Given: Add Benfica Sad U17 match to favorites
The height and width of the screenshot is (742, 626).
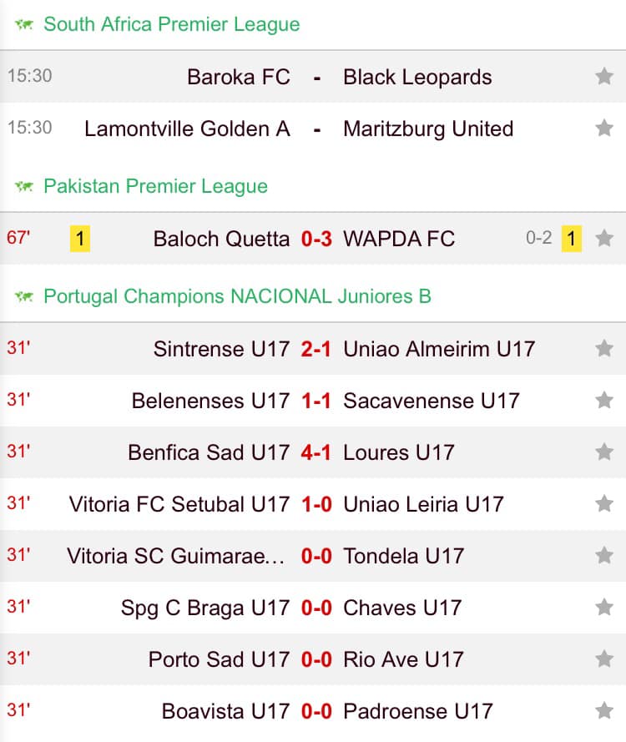Looking at the screenshot, I should click(604, 452).
